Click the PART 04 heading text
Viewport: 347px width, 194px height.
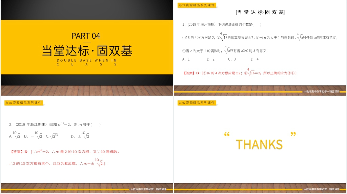pos(86,36)
